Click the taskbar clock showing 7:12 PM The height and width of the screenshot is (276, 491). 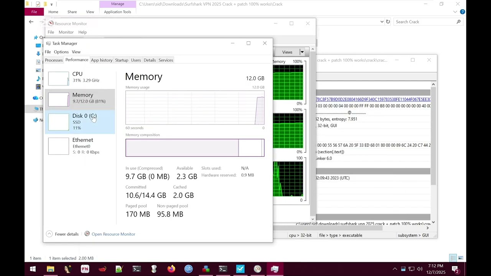pyautogui.click(x=435, y=269)
